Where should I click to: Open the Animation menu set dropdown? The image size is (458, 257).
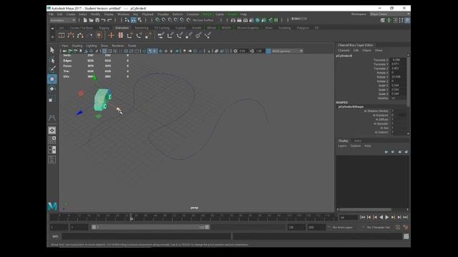[62, 20]
